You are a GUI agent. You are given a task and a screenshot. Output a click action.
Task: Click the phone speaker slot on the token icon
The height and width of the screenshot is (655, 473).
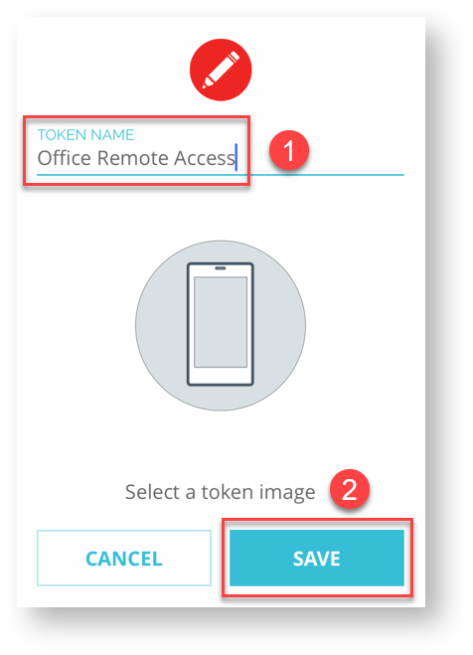221,268
